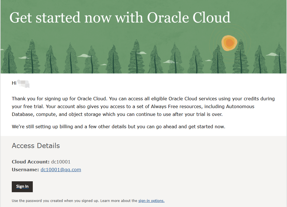Click the "Username:" label
Screen dimensions: 287x207
[x=26, y=170]
